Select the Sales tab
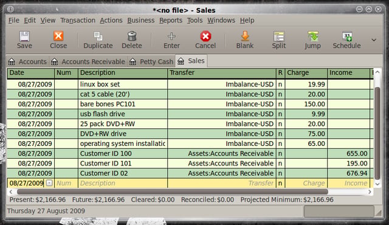The image size is (389, 225). tap(191, 61)
